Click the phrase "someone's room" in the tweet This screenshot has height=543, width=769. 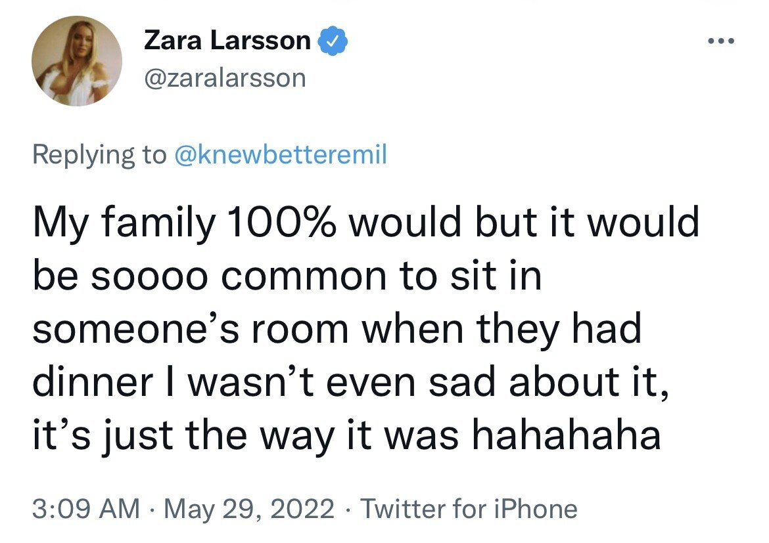[x=191, y=328]
